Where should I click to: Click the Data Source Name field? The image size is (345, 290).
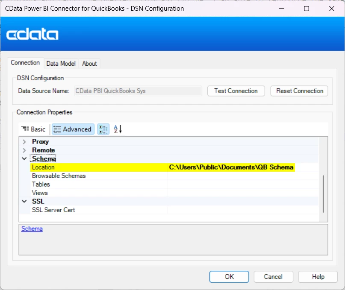click(138, 91)
